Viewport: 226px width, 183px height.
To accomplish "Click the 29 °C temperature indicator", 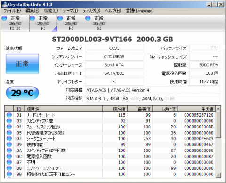I will click(x=22, y=93).
